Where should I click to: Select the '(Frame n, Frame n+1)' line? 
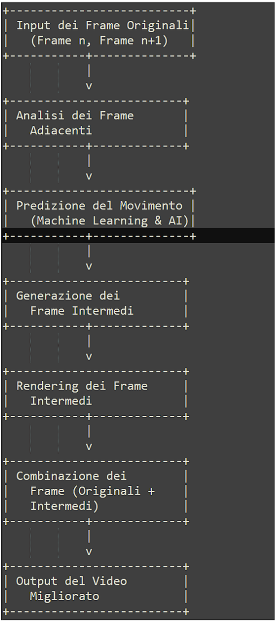coord(99,41)
